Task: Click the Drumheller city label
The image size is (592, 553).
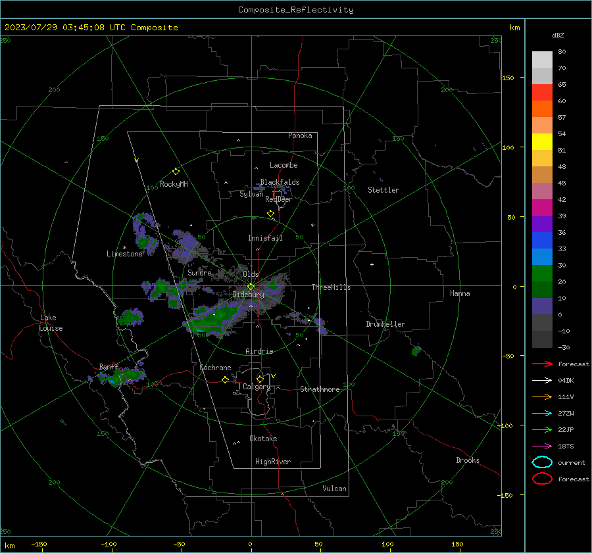Action: [x=385, y=324]
